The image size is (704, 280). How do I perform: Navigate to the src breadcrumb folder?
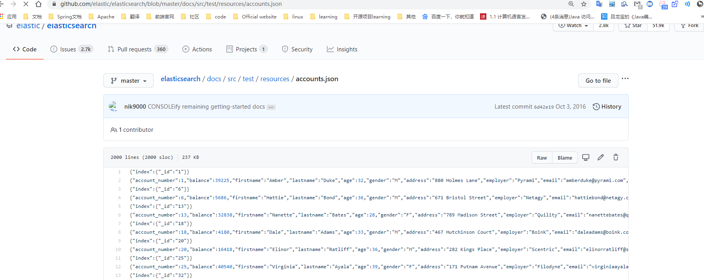(x=232, y=79)
